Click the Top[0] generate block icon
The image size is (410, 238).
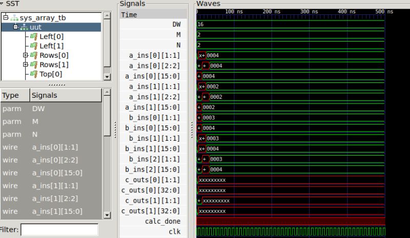coord(34,74)
